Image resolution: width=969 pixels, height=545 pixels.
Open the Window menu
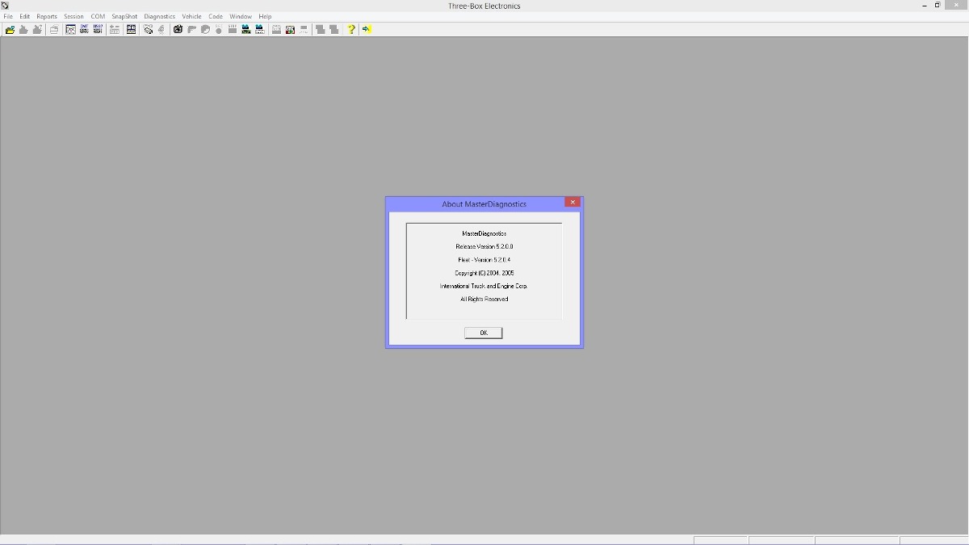[x=241, y=16]
